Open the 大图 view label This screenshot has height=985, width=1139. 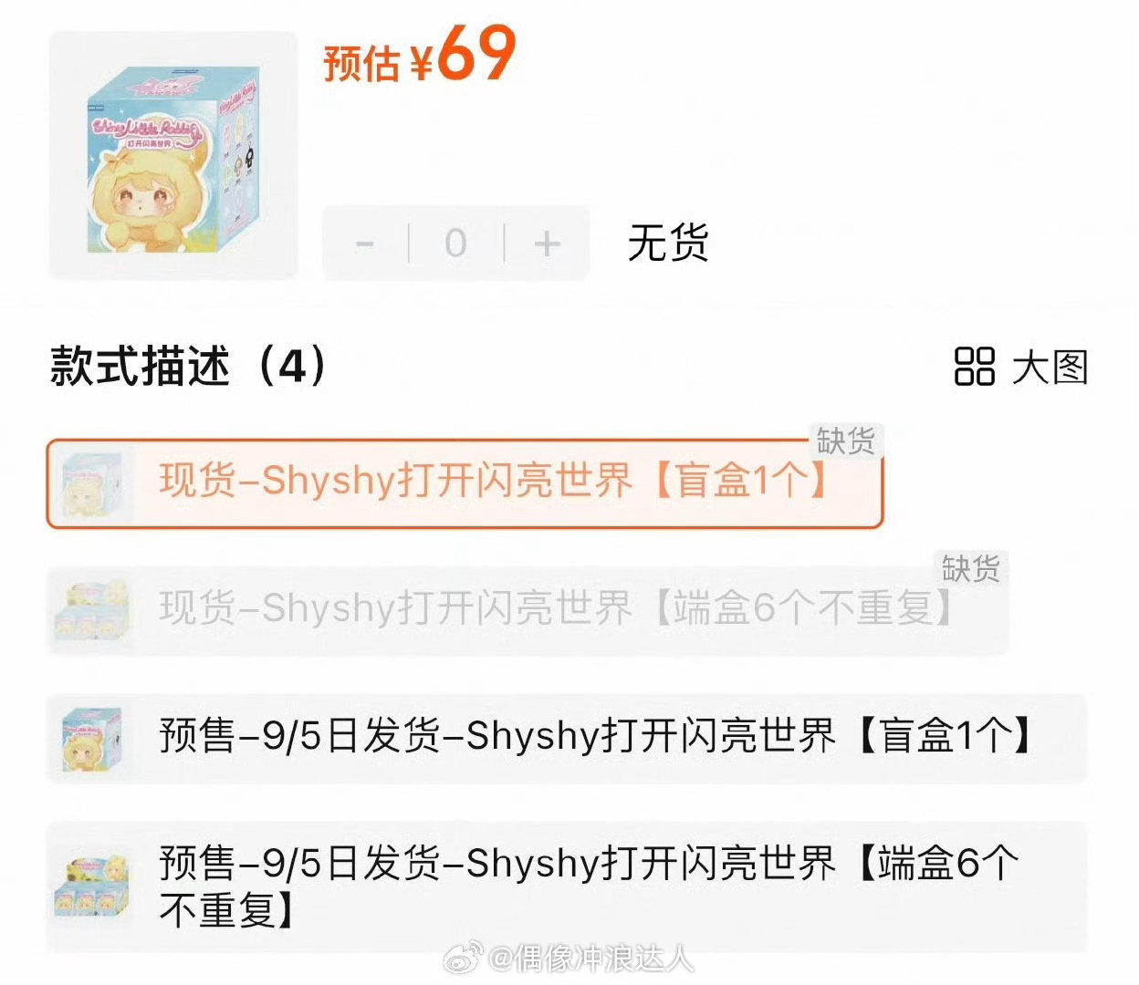coord(1050,368)
